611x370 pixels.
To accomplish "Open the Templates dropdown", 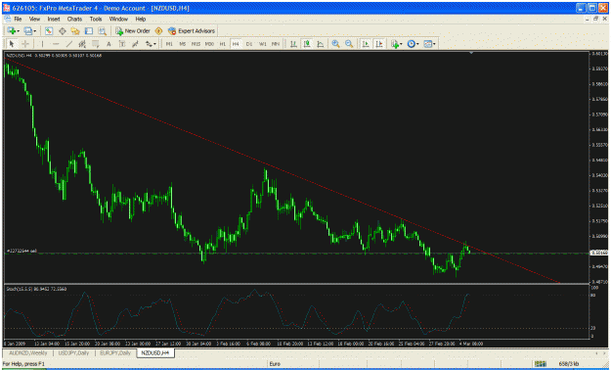I will 429,44.
